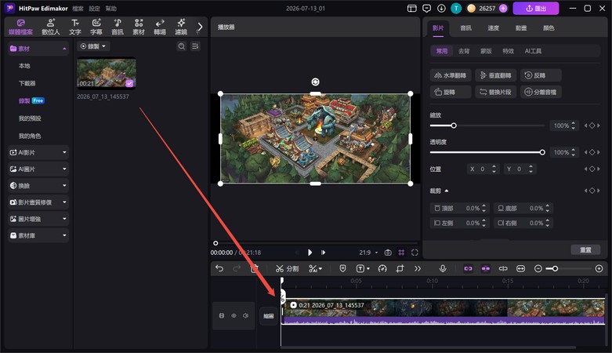Switch to the 顏色 color tab
This screenshot has width=612, height=353.
(549, 27)
